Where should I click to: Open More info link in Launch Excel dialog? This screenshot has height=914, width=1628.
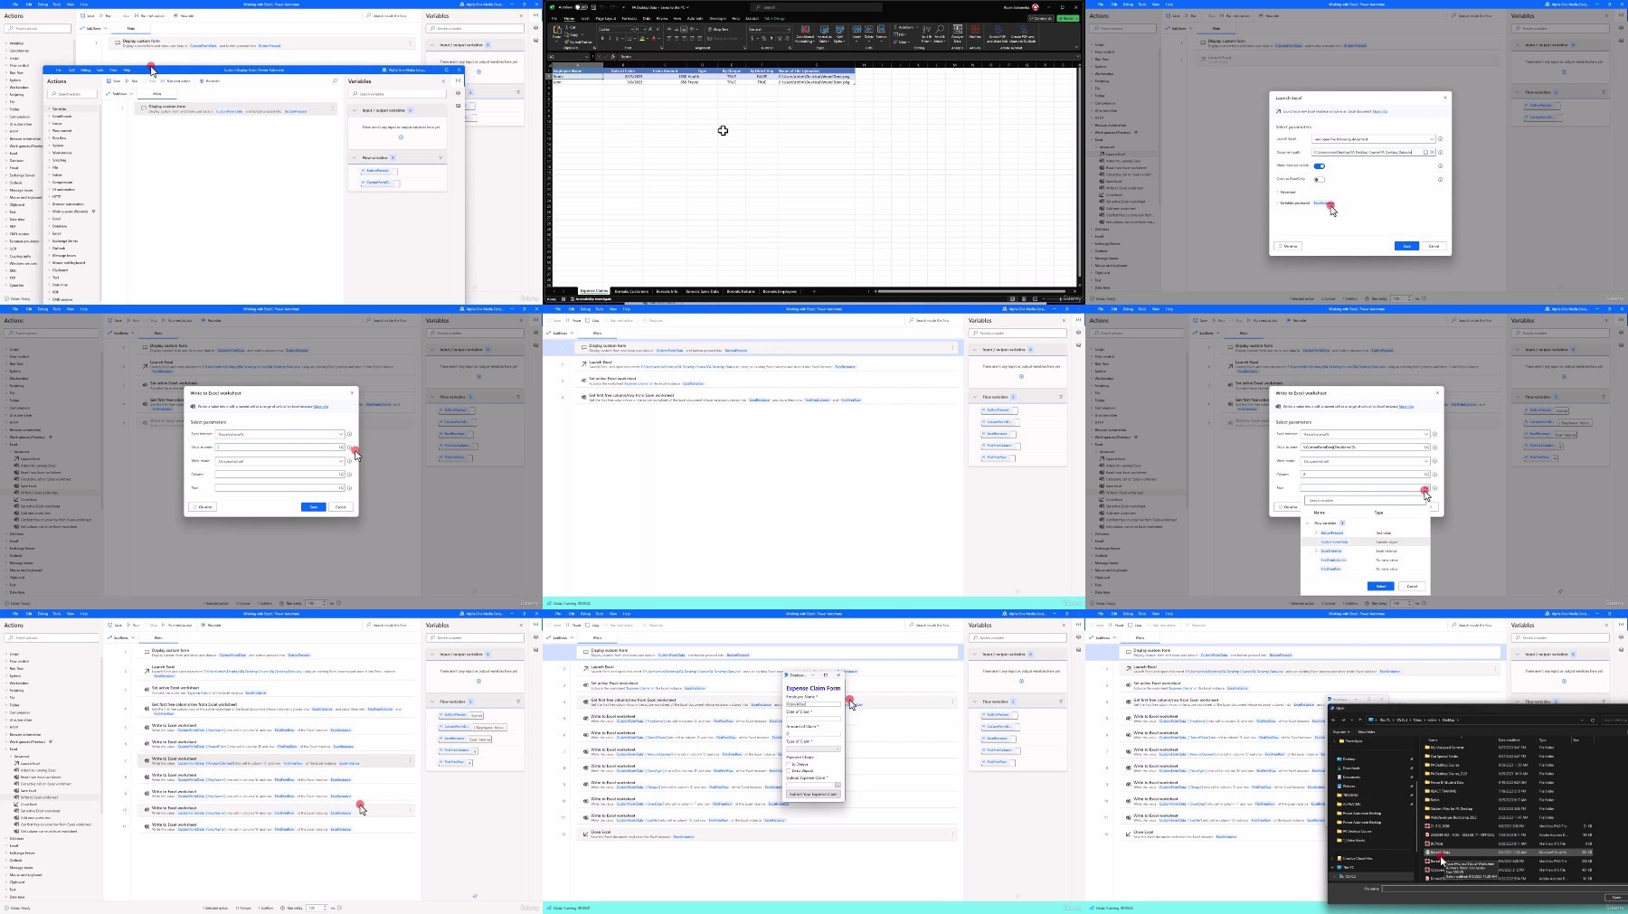pyautogui.click(x=1380, y=111)
